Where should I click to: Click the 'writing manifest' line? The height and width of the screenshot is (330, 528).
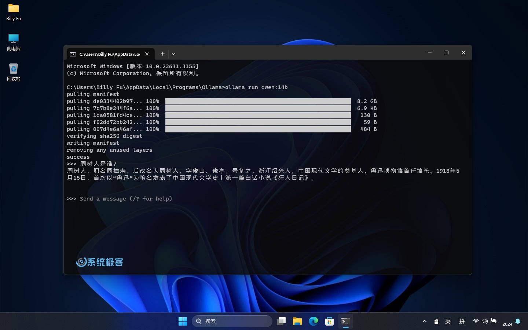click(x=93, y=143)
